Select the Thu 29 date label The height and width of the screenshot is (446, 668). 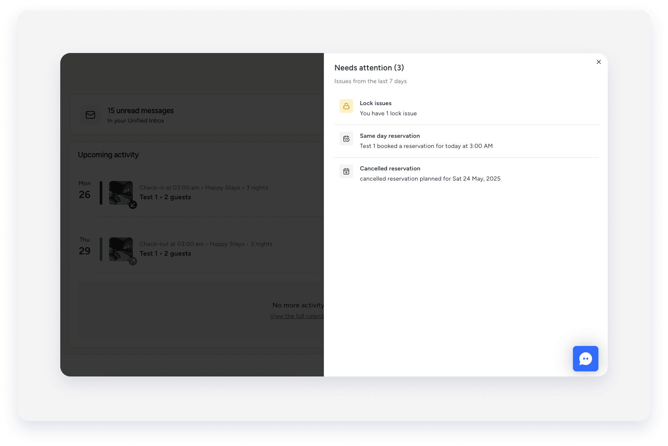pyautogui.click(x=84, y=246)
